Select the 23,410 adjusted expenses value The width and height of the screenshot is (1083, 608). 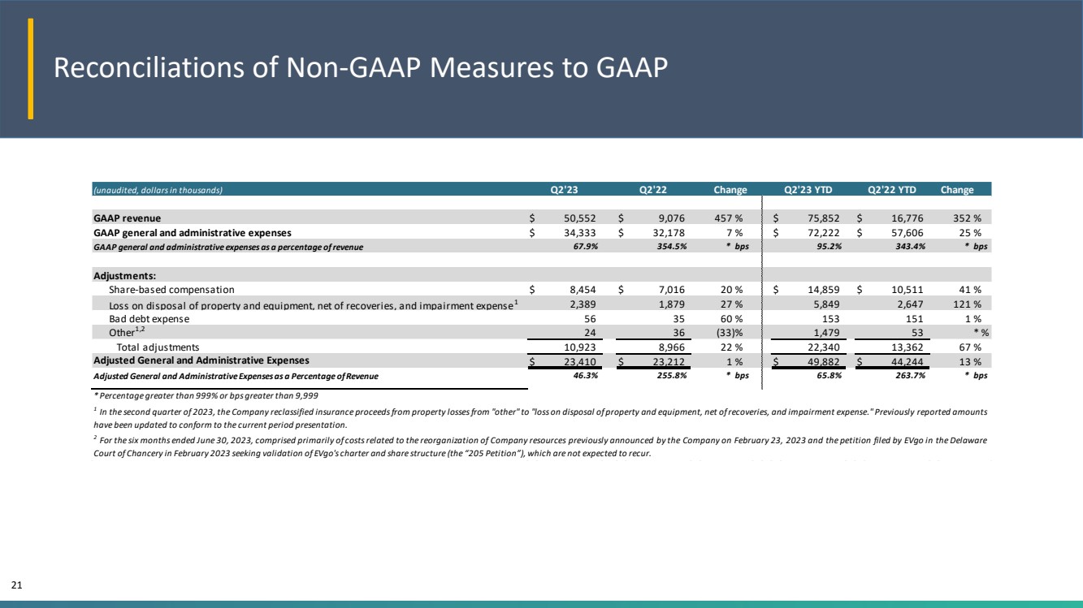coord(583,361)
